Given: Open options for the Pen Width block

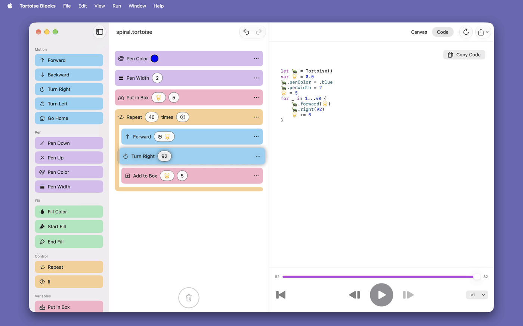Looking at the screenshot, I should [256, 78].
